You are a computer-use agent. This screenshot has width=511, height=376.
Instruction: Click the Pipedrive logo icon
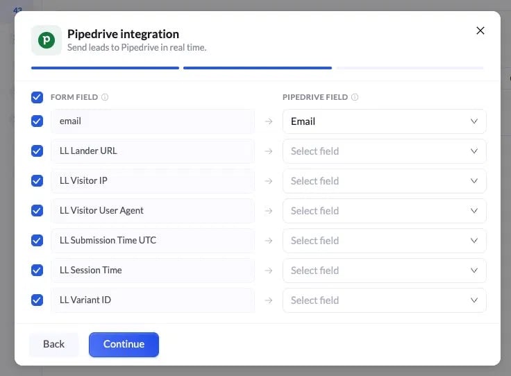(x=47, y=40)
